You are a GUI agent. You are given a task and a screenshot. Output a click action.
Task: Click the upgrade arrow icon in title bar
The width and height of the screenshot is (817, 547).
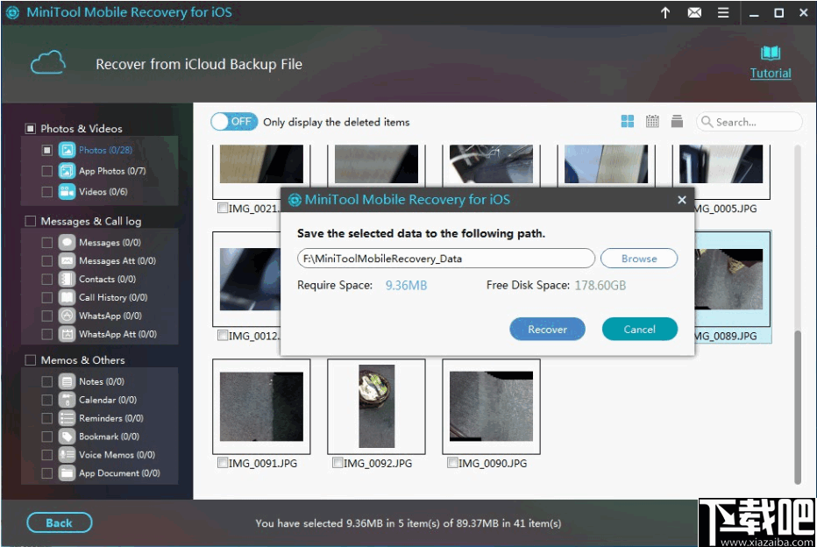point(665,12)
